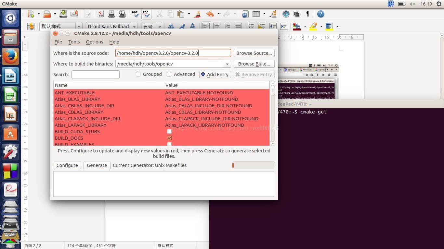Click the Configure button
The width and height of the screenshot is (444, 249).
(x=67, y=165)
